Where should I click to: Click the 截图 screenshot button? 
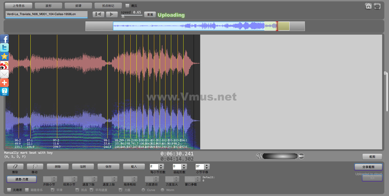372,157
